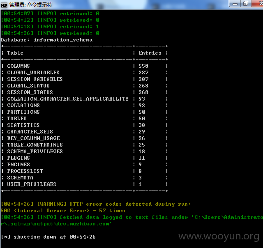Click the SESSION_VARIABLES table name
The image size is (263, 248).
pyautogui.click(x=35, y=79)
